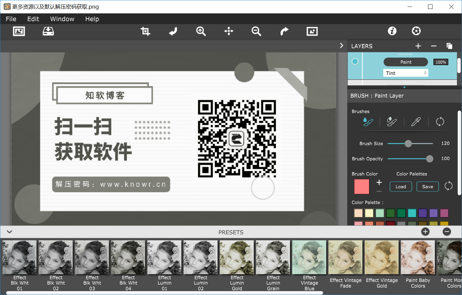Open the Edit menu

pyautogui.click(x=33, y=19)
